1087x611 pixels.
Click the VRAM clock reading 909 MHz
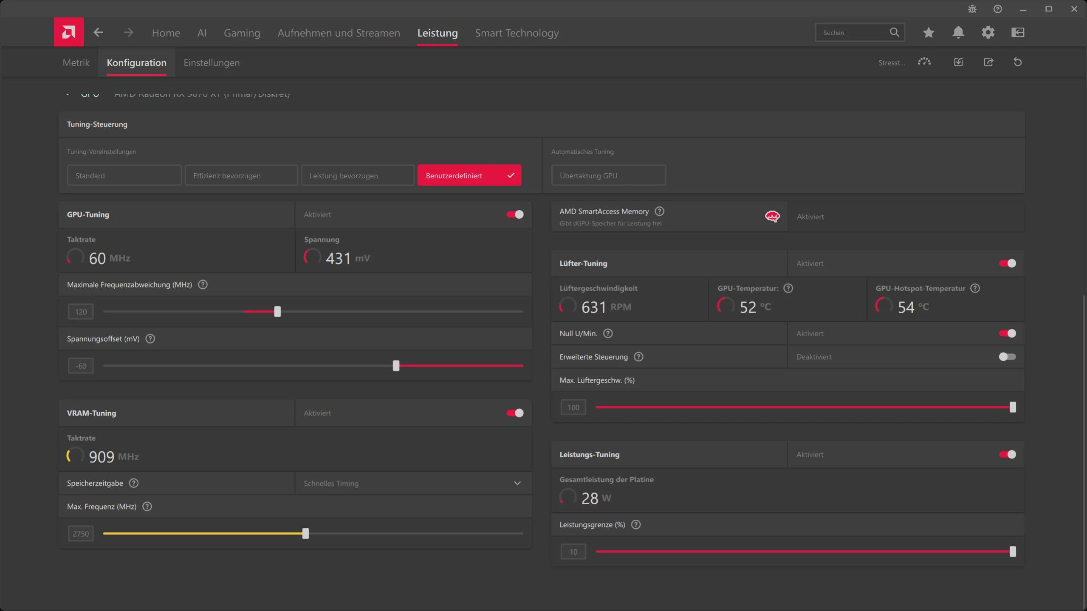[x=114, y=456]
